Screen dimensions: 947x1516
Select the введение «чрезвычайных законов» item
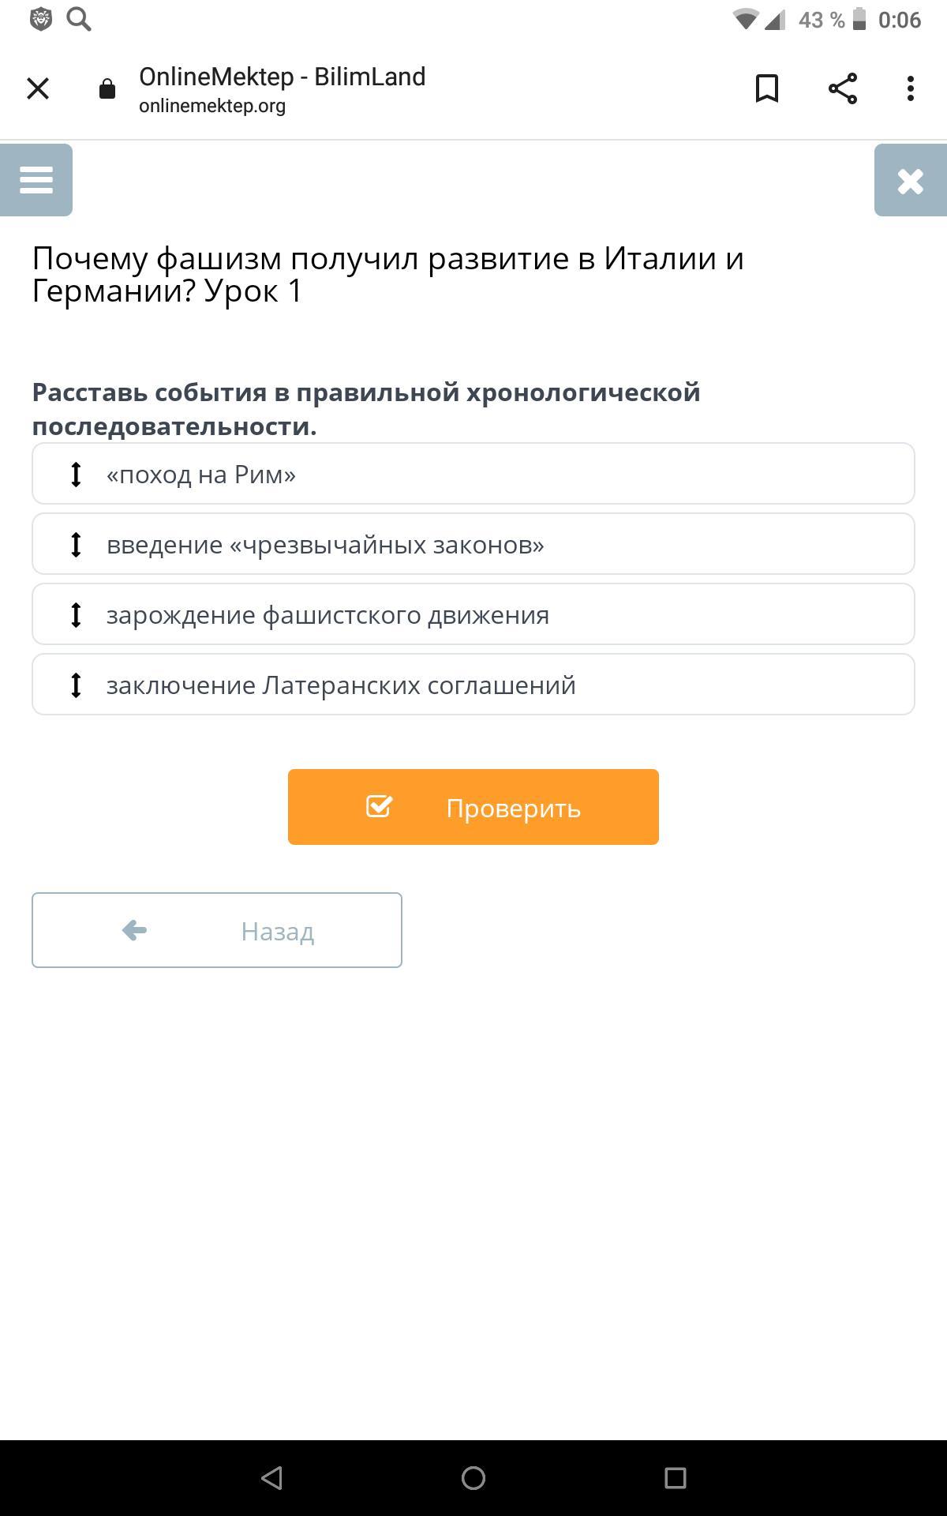pyautogui.click(x=473, y=544)
